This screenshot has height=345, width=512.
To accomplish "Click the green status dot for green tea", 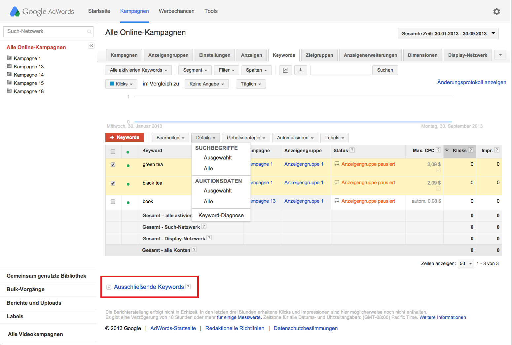I will [x=128, y=166].
